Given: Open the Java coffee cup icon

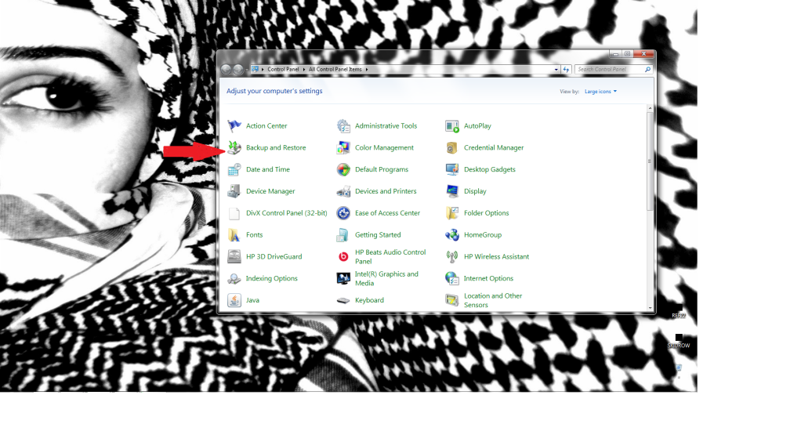Looking at the screenshot, I should [234, 300].
